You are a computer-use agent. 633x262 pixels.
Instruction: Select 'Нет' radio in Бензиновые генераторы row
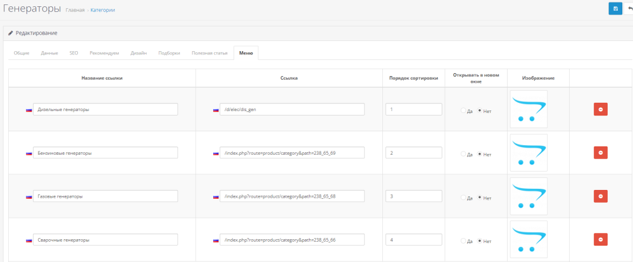479,154
